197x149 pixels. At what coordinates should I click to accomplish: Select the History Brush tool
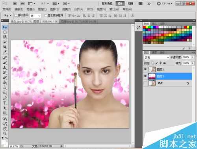click(x=5, y=73)
